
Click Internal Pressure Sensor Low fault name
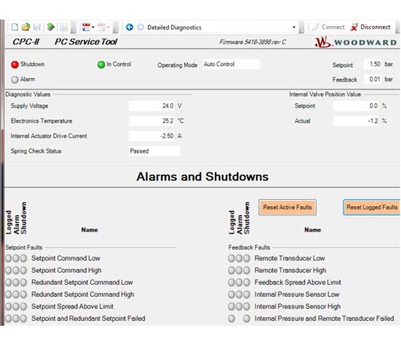297,294
